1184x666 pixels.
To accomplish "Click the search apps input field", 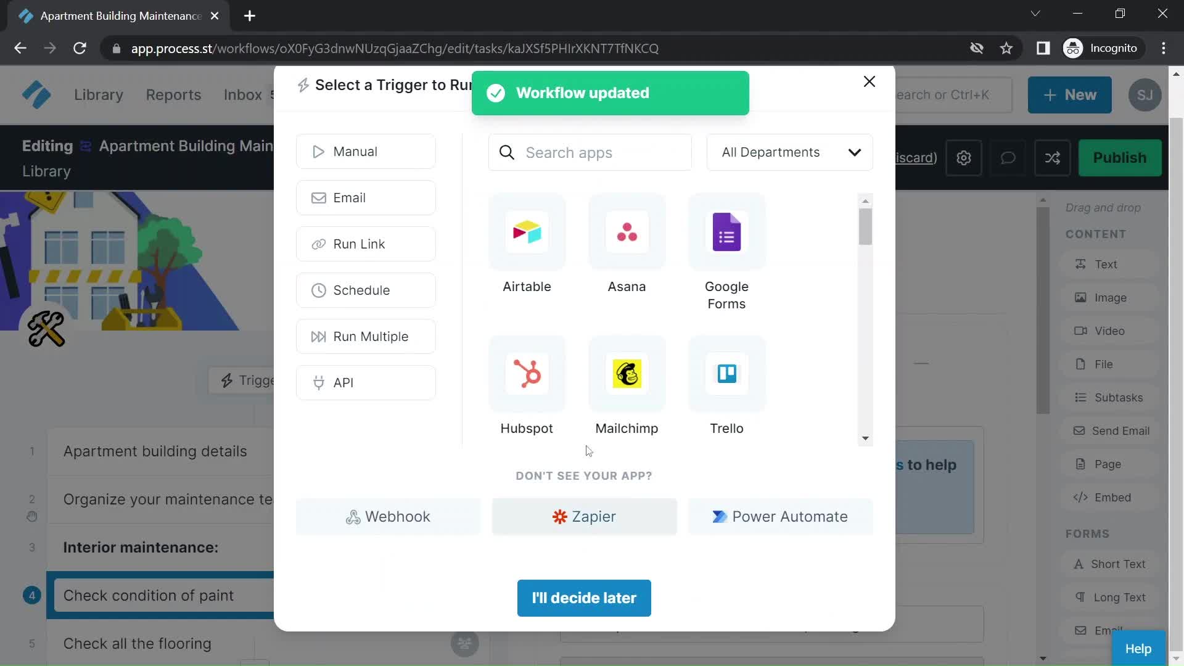I will pyautogui.click(x=590, y=152).
